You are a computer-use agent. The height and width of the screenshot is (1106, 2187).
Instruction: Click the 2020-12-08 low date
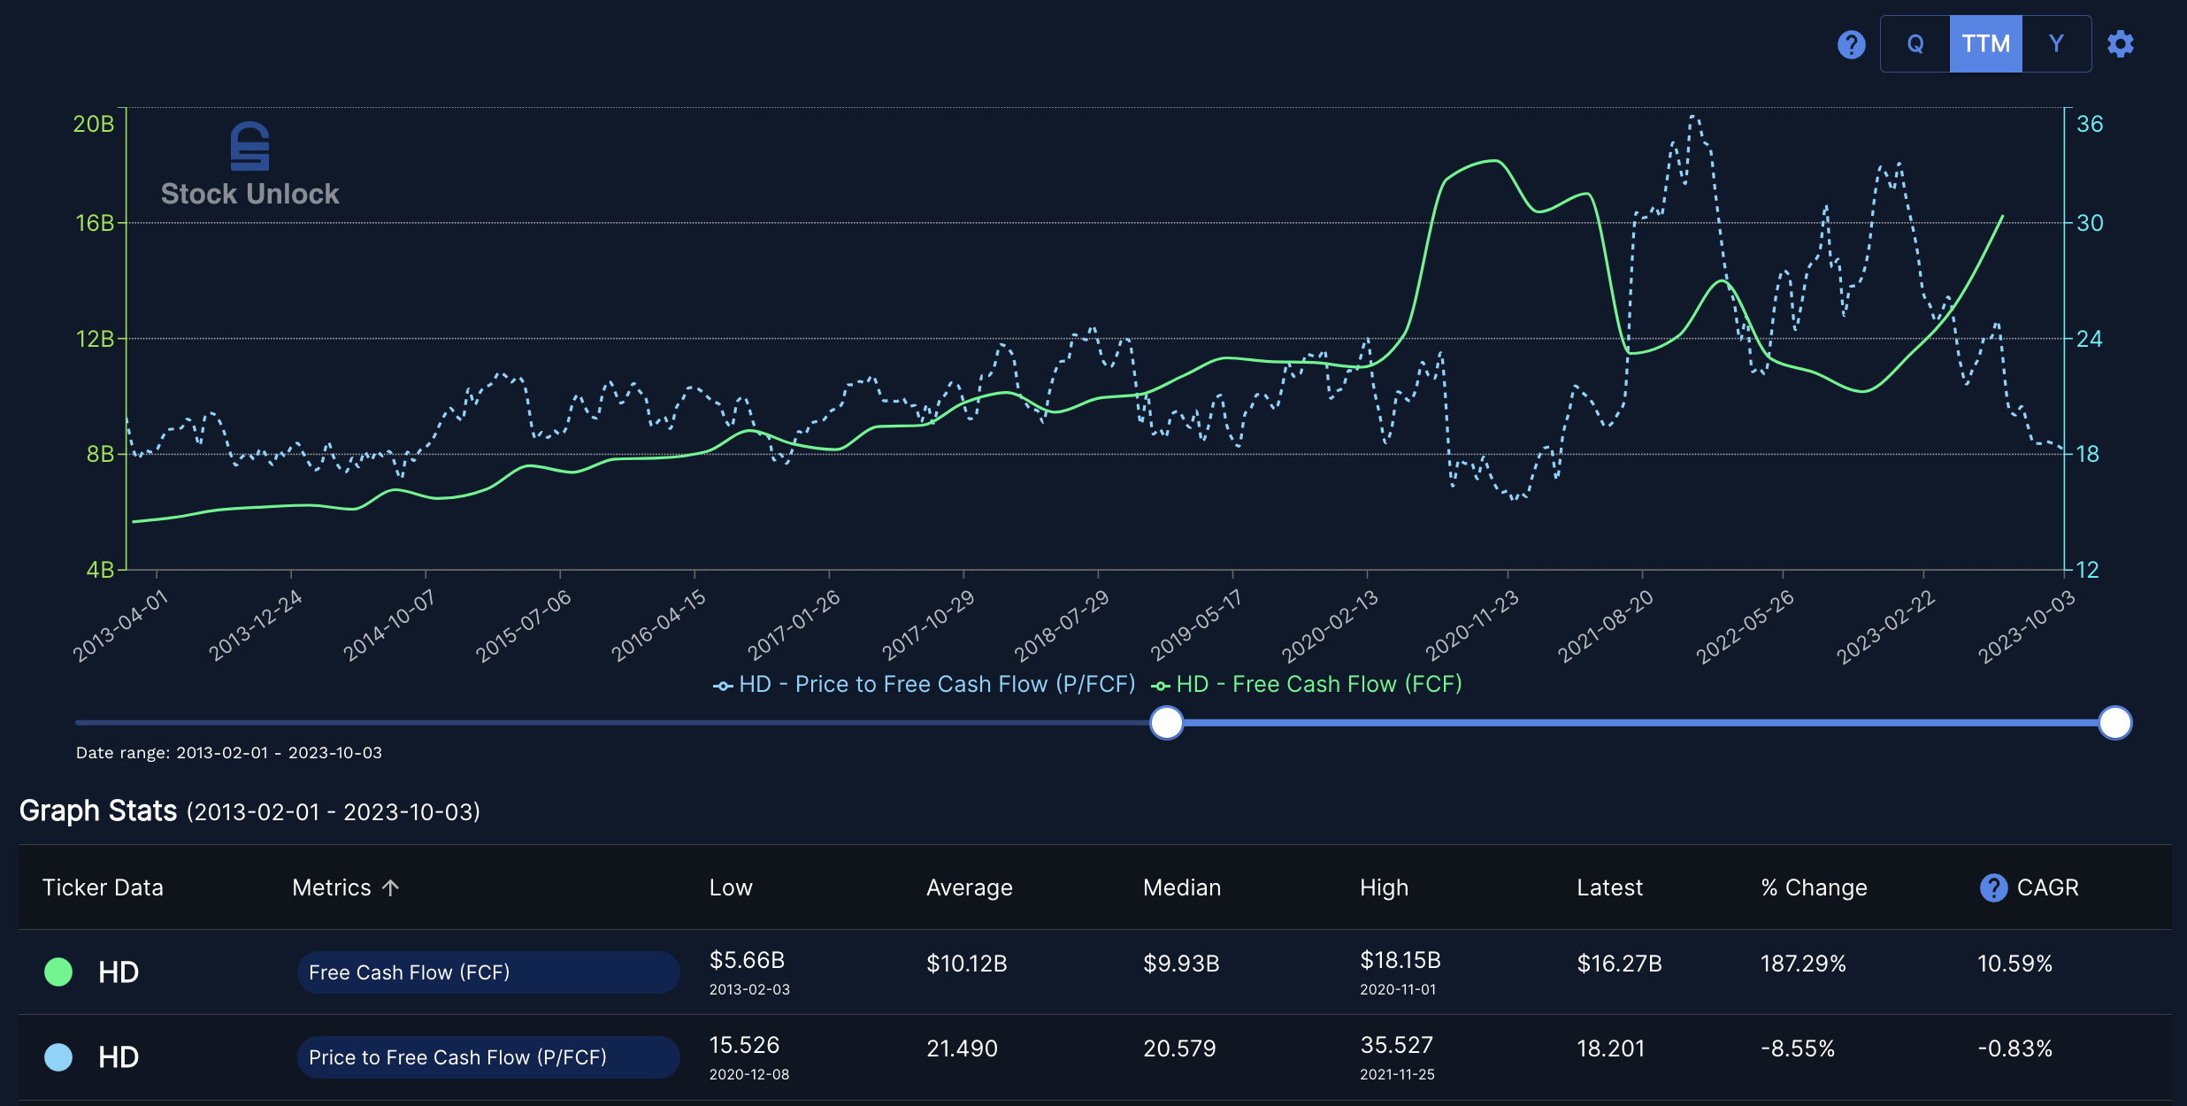(749, 1074)
